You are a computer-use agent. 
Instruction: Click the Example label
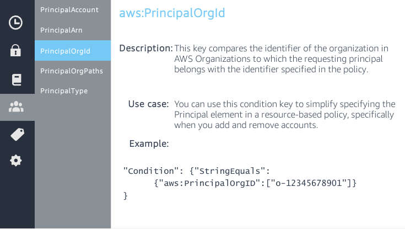tap(149, 144)
